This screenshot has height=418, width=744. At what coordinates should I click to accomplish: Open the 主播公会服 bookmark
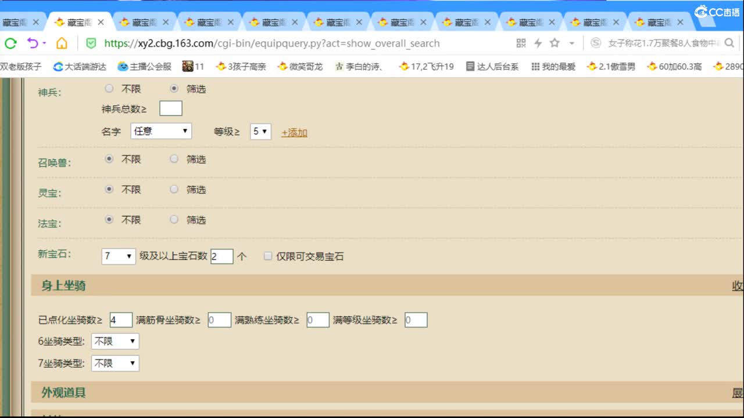click(x=145, y=66)
